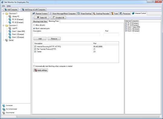The height and width of the screenshot is (119, 163).
Task: Open the Desktop Recorder tab
Action: click(101, 13)
